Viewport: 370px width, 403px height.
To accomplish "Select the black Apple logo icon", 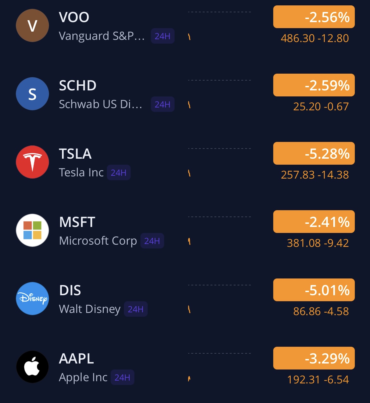I will click(32, 367).
